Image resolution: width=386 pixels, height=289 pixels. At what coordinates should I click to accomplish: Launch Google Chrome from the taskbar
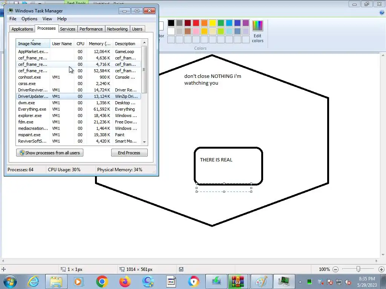pyautogui.click(x=102, y=281)
